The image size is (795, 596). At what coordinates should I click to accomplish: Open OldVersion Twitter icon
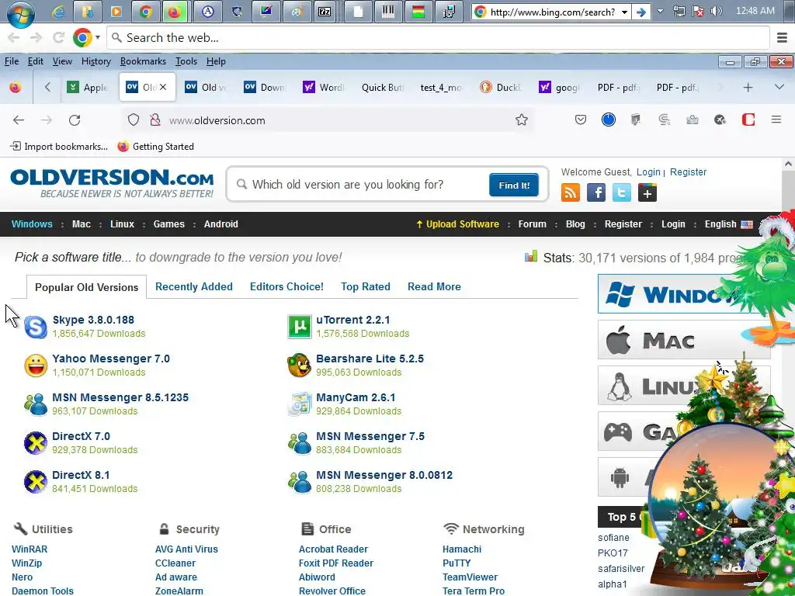[622, 192]
